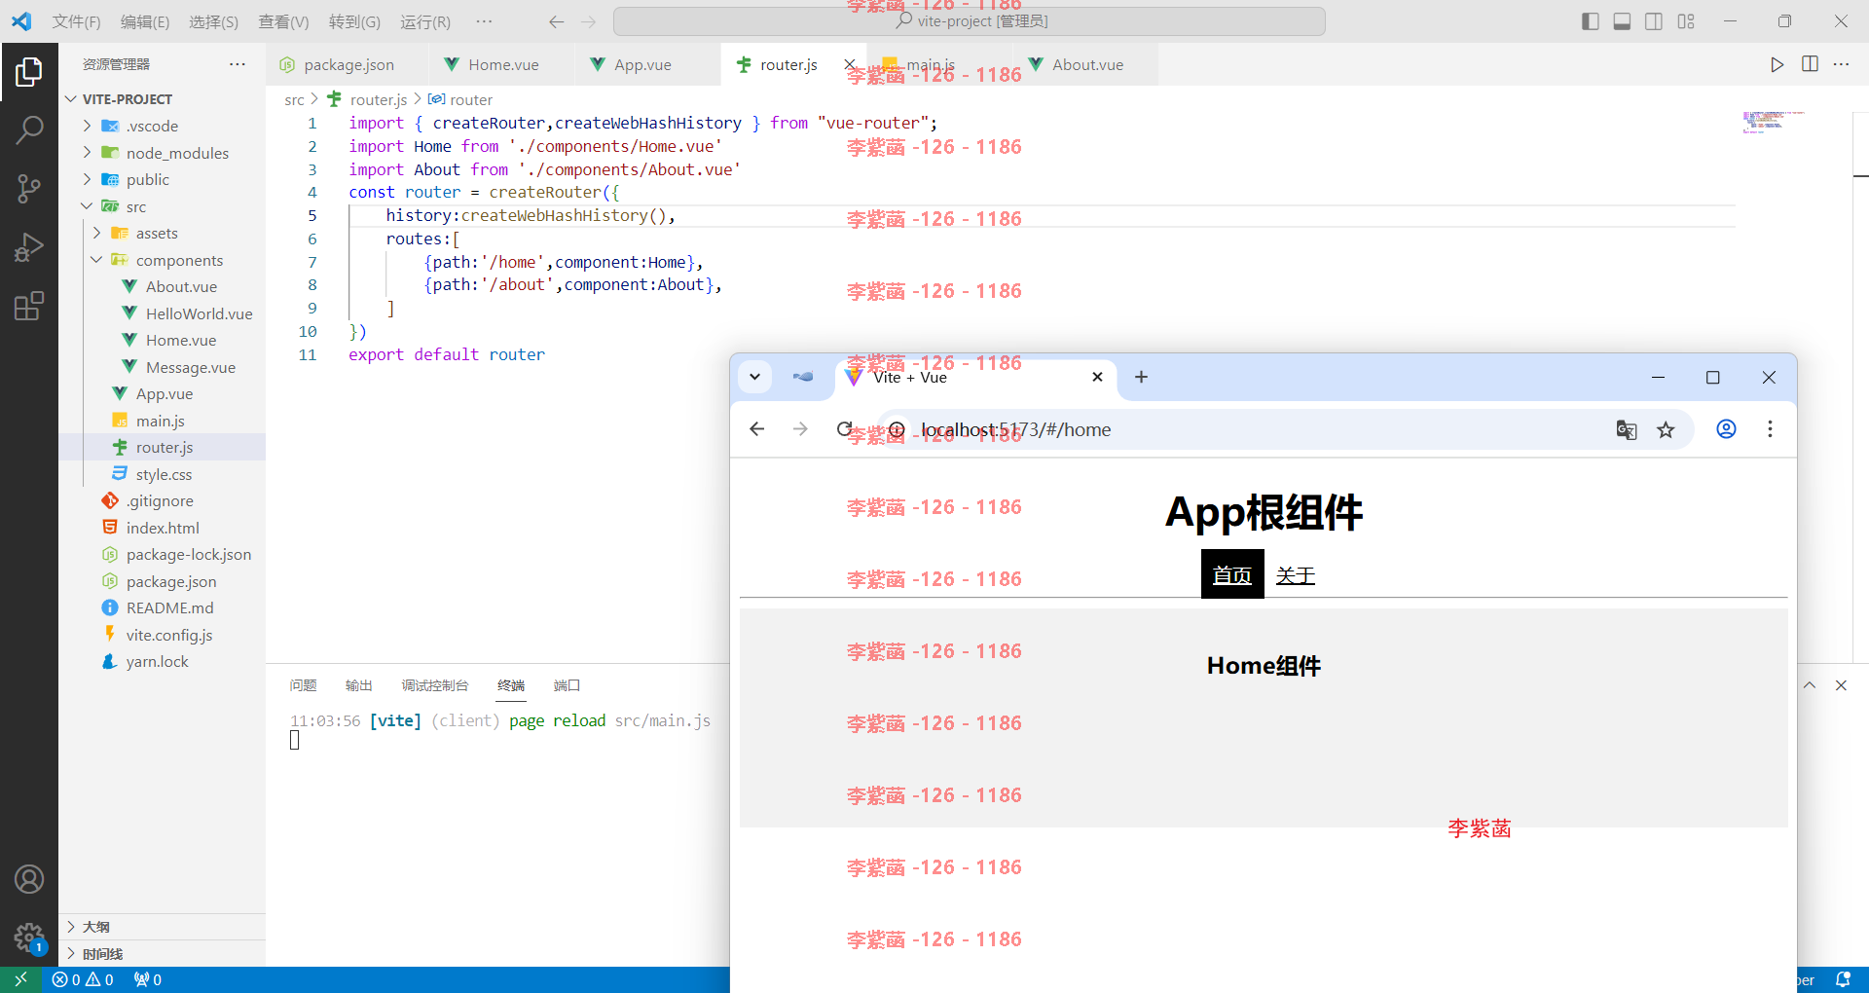Customize layout icon in title bar
1869x993 pixels.
click(x=1686, y=21)
